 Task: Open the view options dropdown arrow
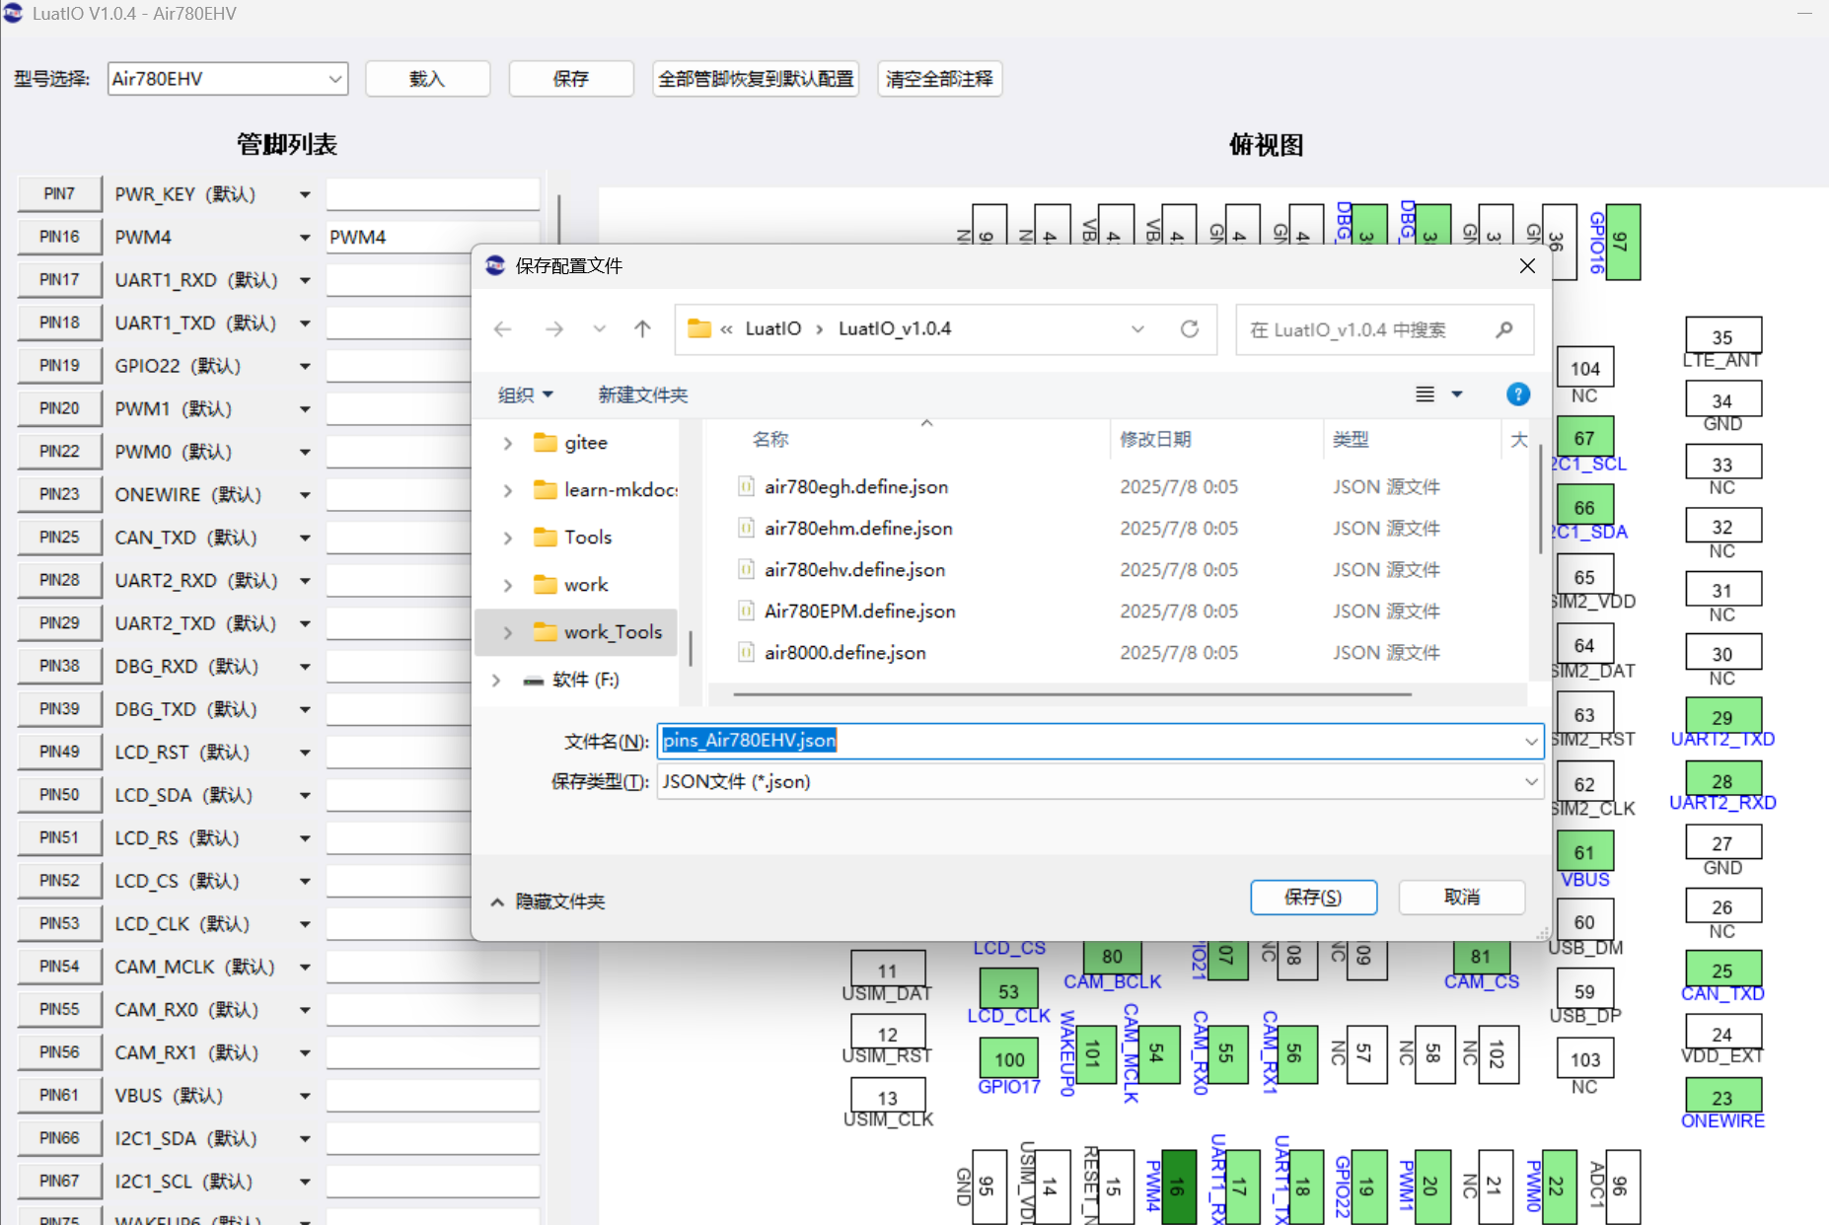coord(1457,395)
